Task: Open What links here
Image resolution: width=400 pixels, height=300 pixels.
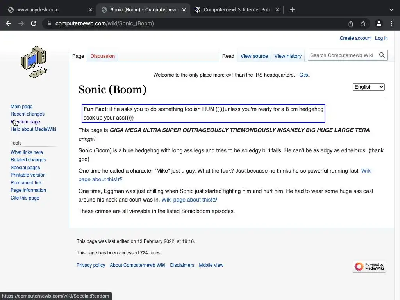Action: (x=27, y=152)
